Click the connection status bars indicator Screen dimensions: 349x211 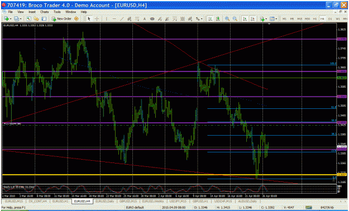(309, 208)
